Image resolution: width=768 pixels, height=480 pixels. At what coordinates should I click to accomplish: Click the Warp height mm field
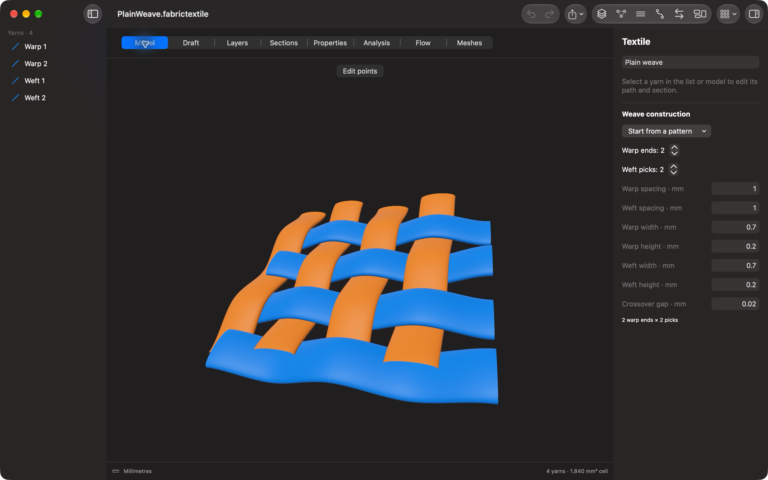click(735, 246)
